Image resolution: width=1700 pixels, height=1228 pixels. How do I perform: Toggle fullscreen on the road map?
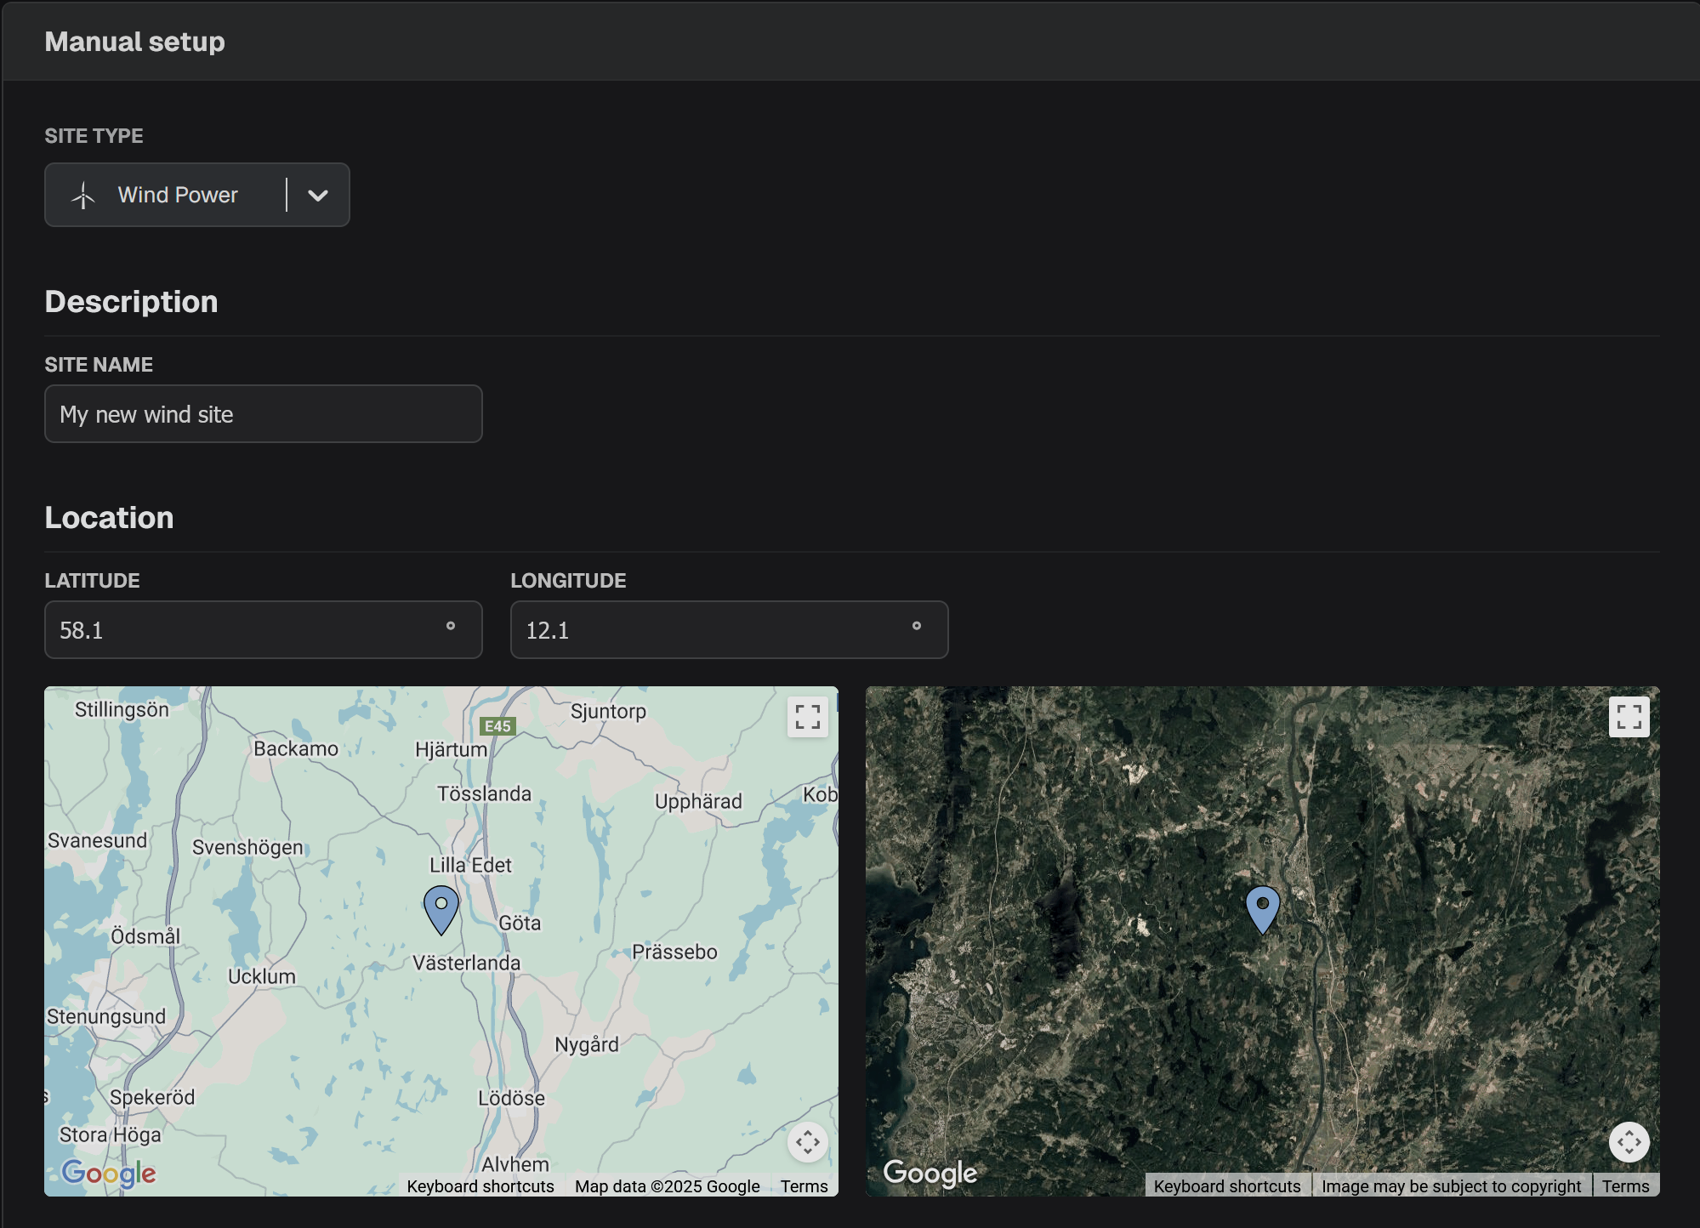click(807, 717)
